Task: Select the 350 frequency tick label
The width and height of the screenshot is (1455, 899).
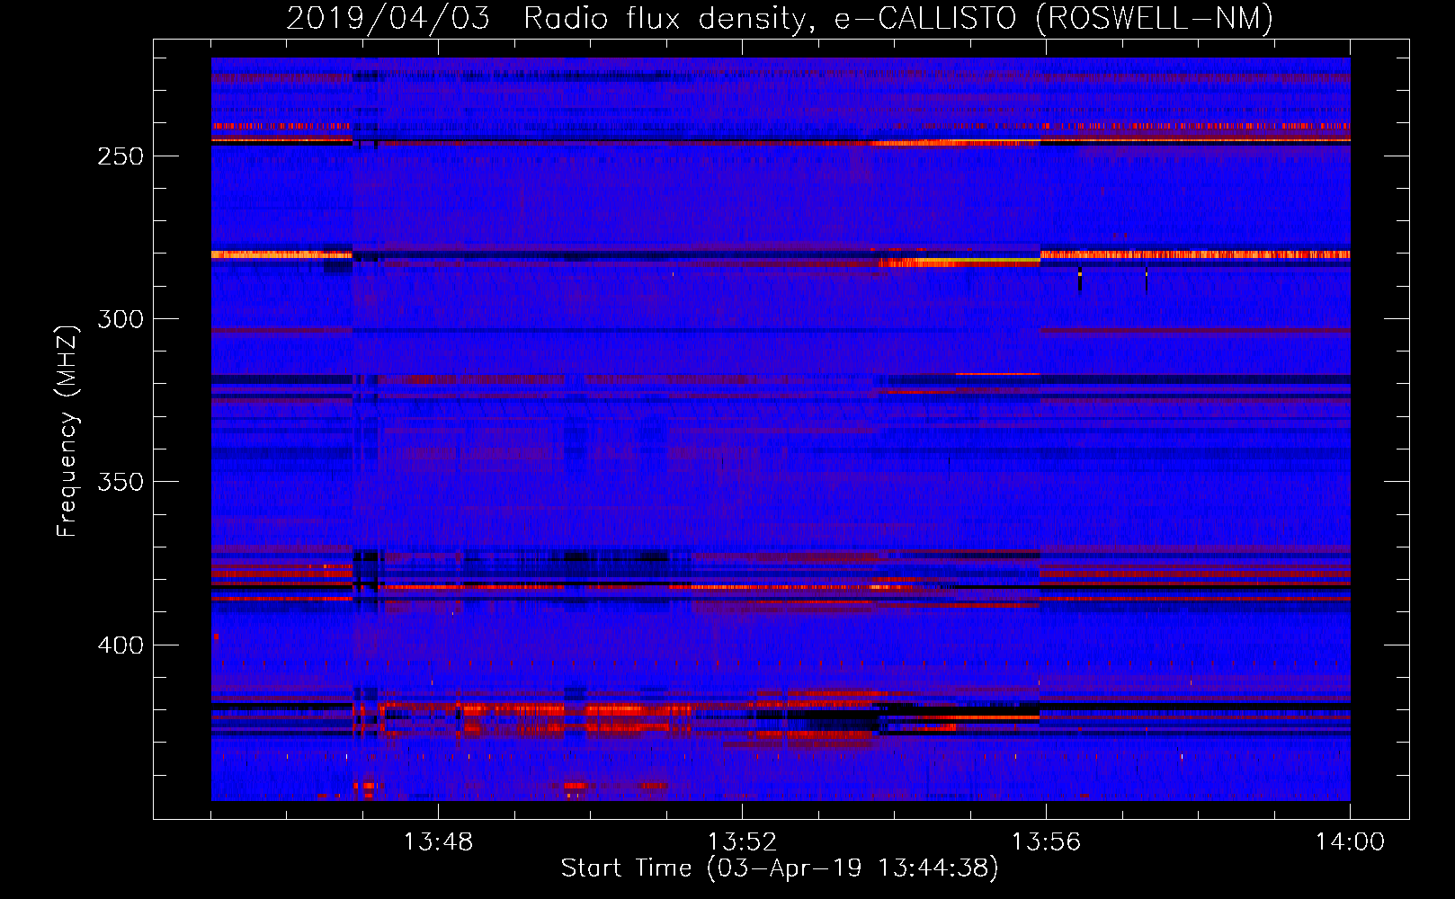Action: point(121,482)
